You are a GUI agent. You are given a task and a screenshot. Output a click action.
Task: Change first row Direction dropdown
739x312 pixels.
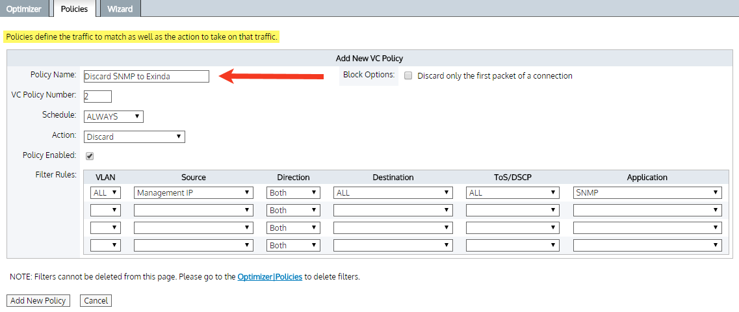[292, 192]
